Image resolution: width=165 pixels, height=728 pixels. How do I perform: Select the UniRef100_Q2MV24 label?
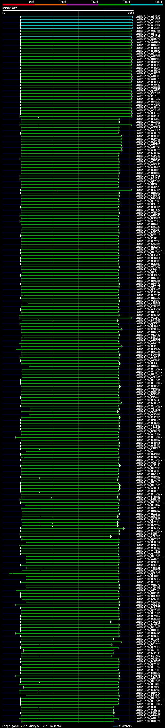click(x=148, y=39)
